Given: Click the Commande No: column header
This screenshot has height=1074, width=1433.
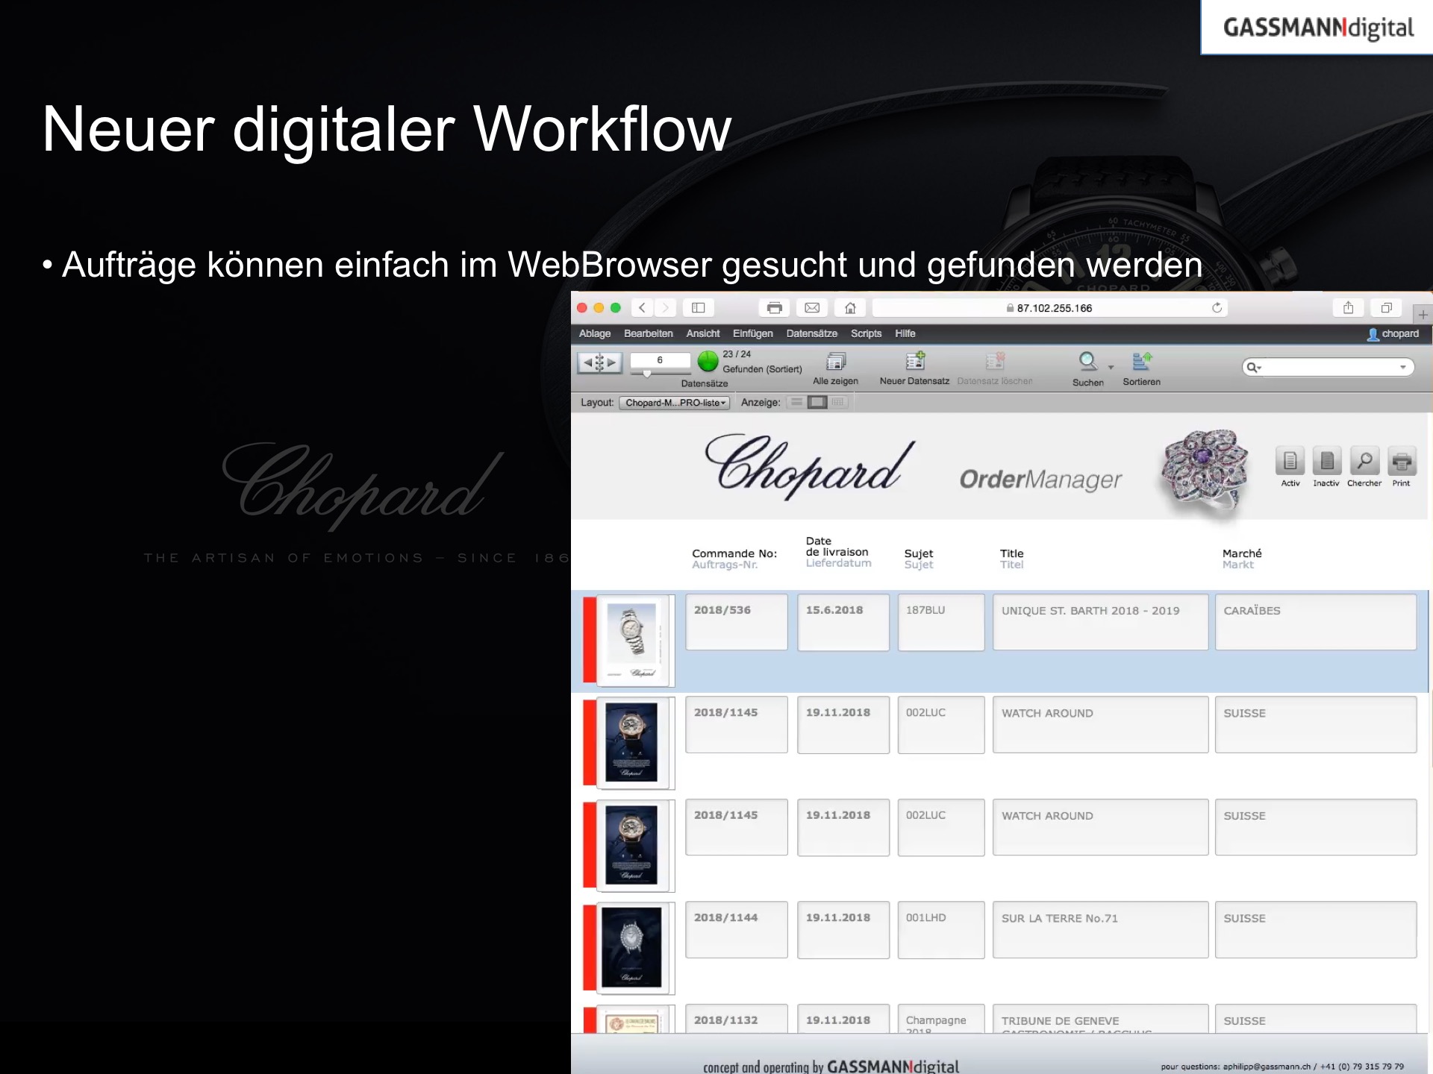Looking at the screenshot, I should click(734, 553).
